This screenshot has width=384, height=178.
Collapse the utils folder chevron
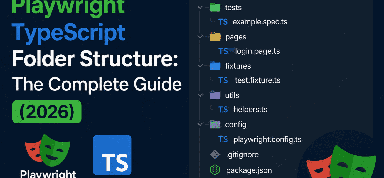tap(200, 95)
